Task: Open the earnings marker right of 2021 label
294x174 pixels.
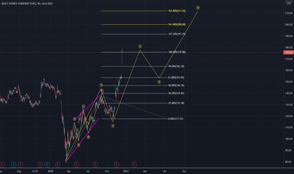Action: (134, 165)
